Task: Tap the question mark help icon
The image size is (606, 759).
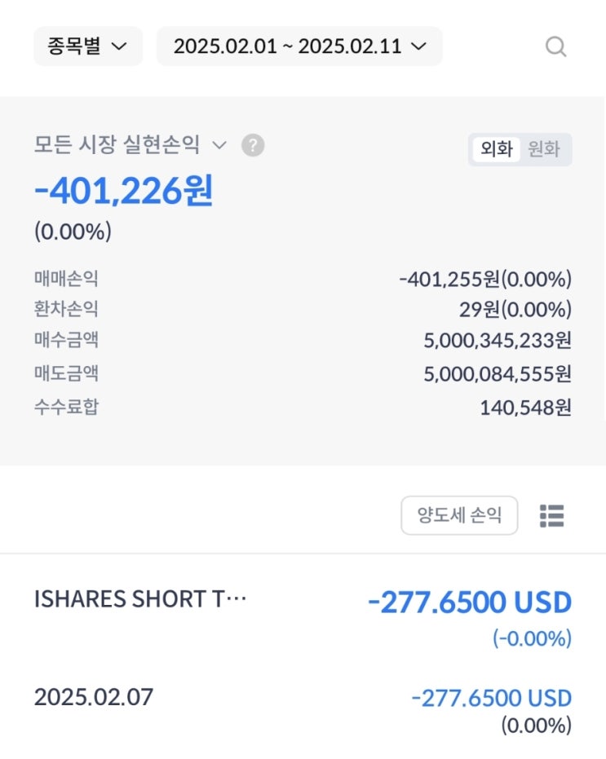Action: point(253,145)
